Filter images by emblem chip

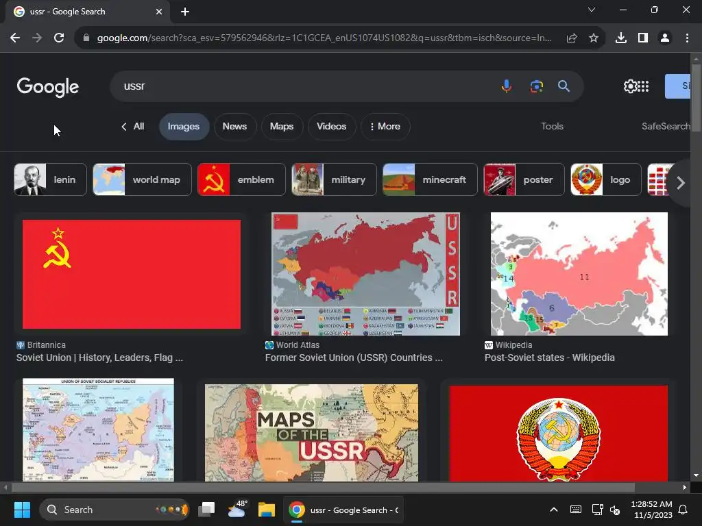(241, 180)
